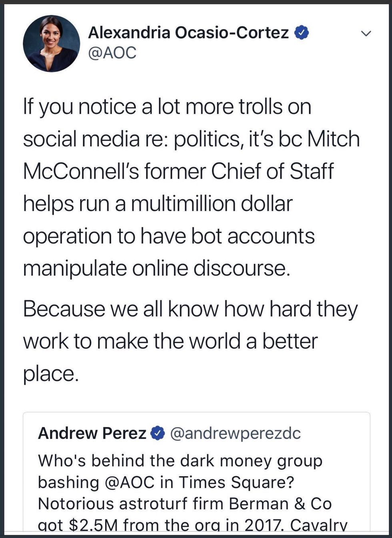This screenshot has height=538, width=392.
Task: Tap the word "place." ending the tweet
Action: (49, 373)
